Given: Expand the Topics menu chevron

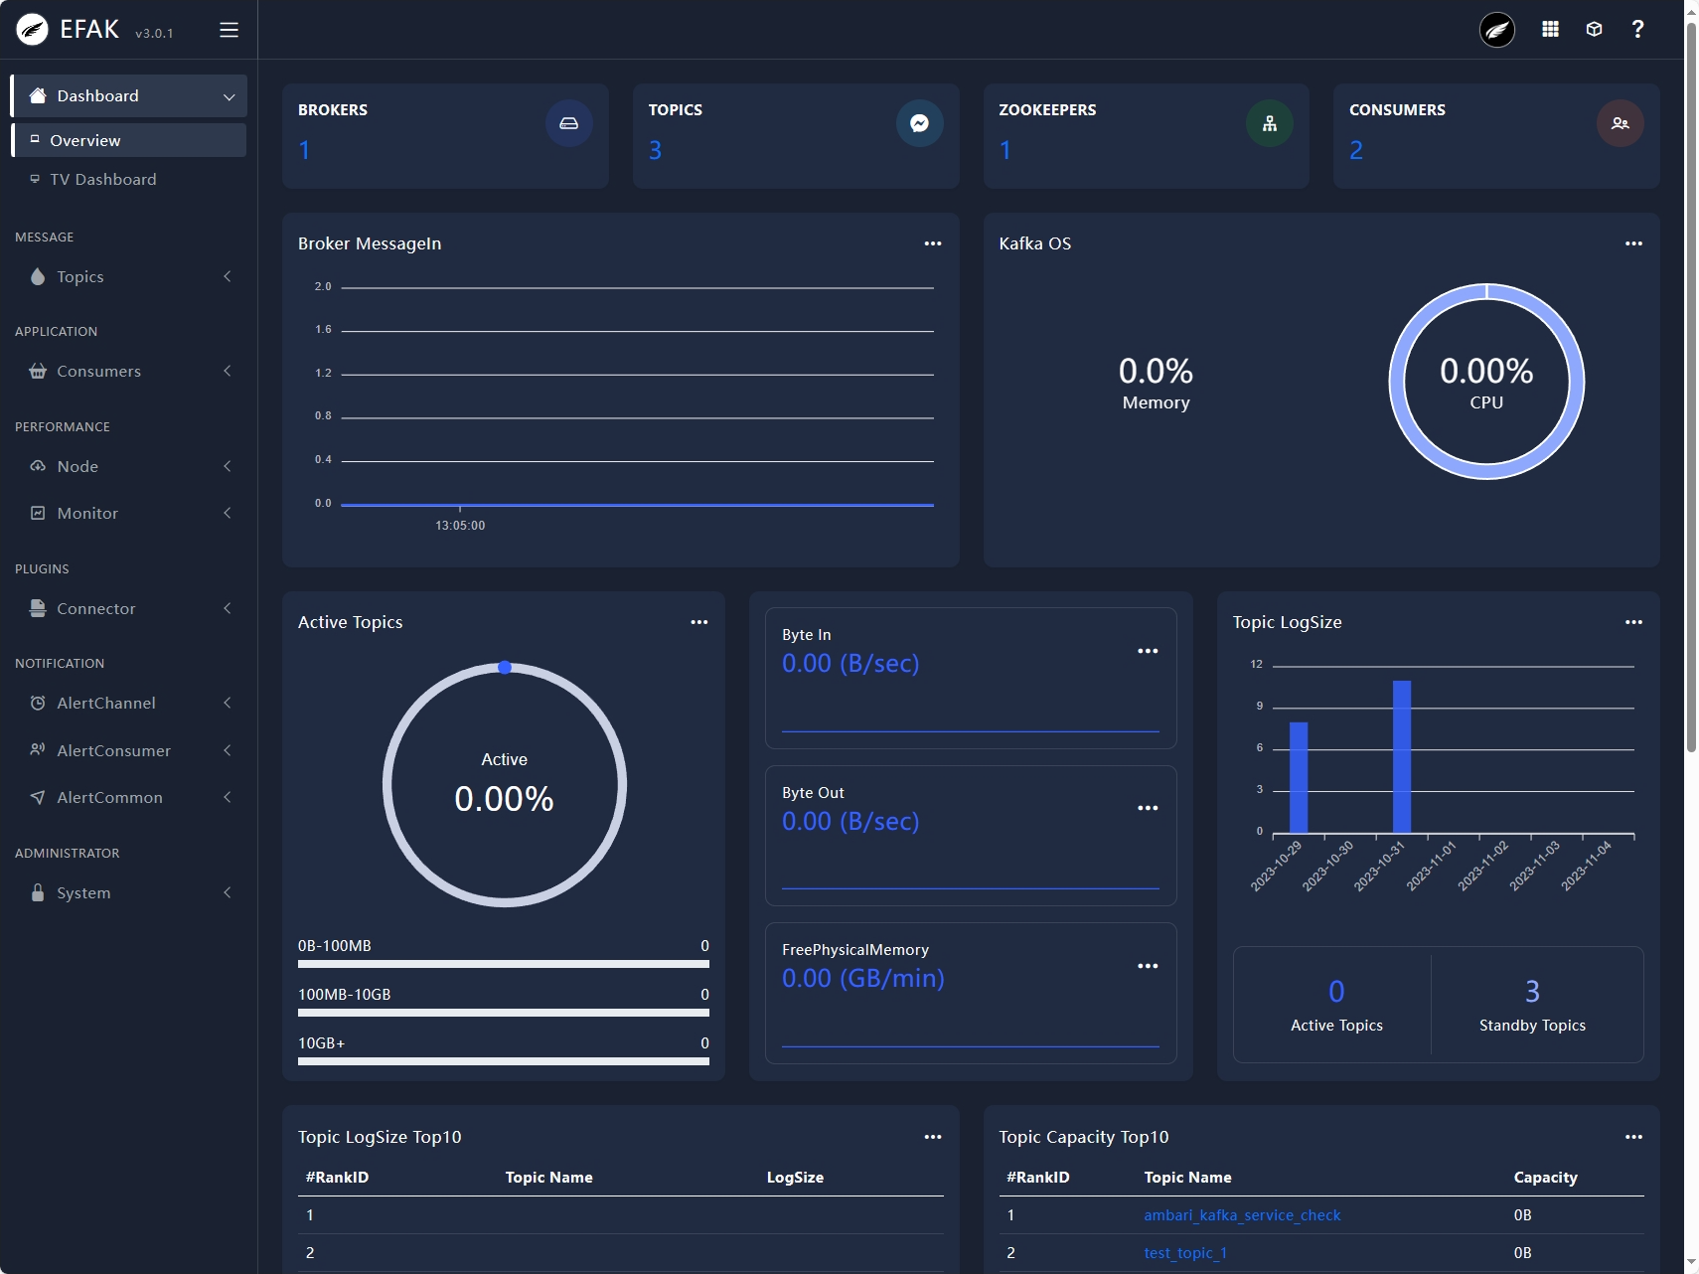Looking at the screenshot, I should [228, 276].
